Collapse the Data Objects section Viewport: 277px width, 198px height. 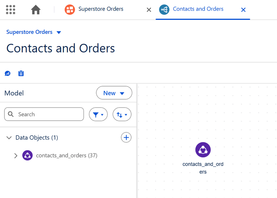(9, 138)
